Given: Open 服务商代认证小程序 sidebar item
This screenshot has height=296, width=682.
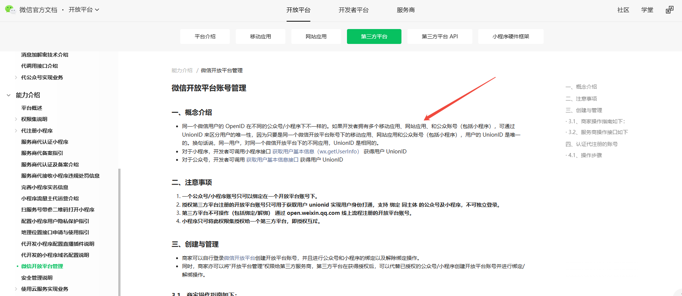Looking at the screenshot, I should click(45, 142).
